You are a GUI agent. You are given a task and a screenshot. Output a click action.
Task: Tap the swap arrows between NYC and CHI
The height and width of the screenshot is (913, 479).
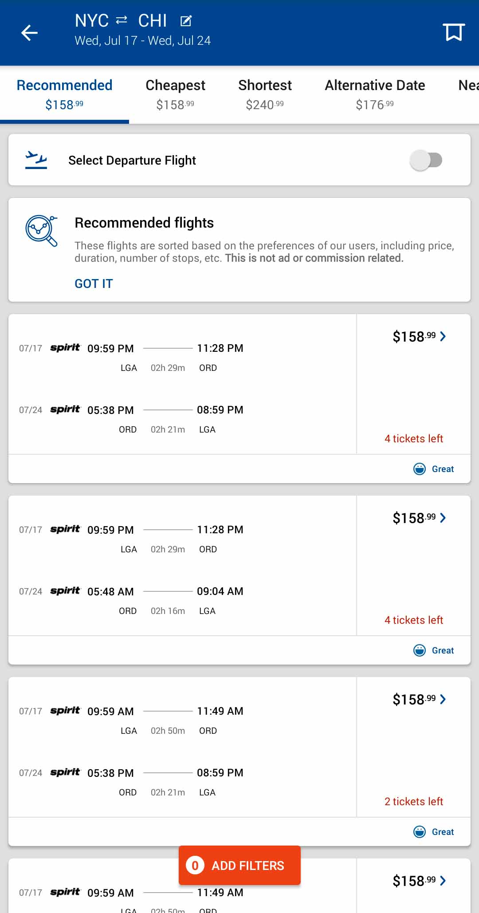point(122,20)
